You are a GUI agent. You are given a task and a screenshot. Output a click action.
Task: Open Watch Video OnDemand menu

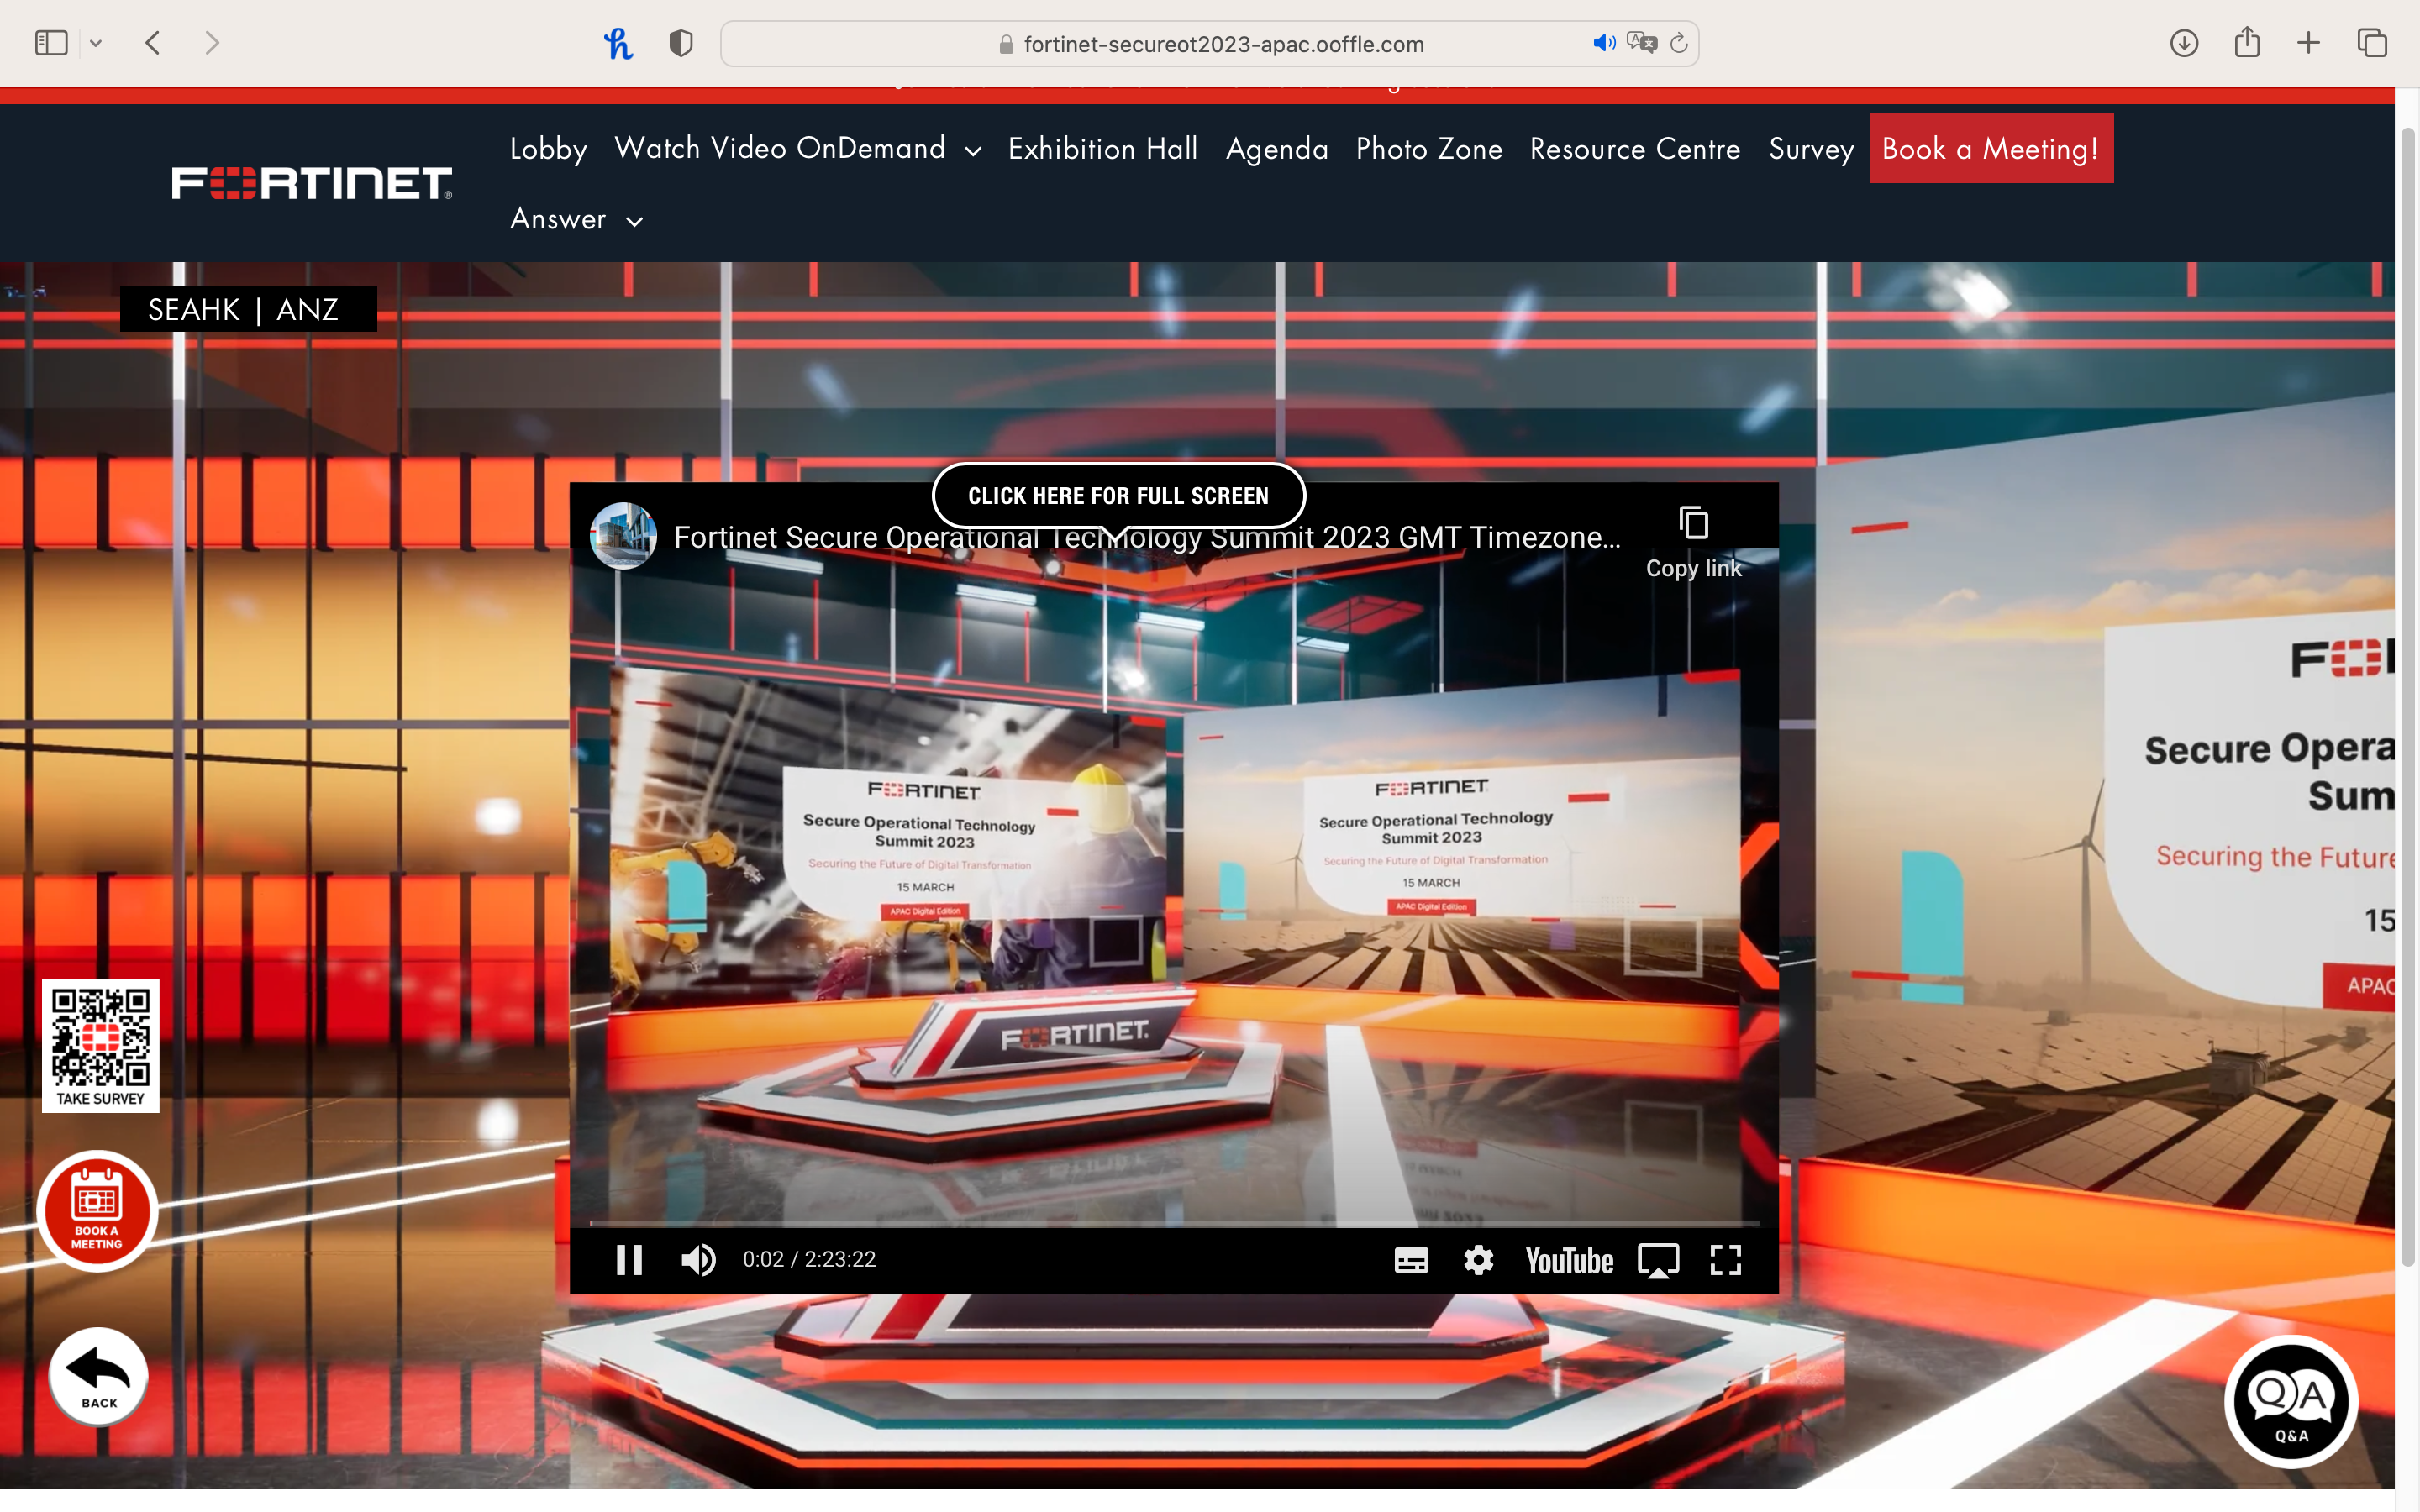(x=780, y=148)
